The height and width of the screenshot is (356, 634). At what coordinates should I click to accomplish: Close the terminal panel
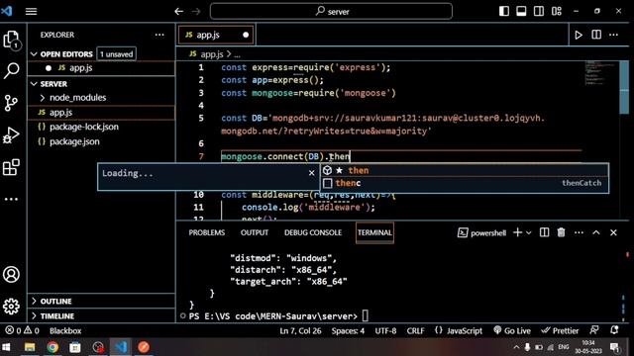(613, 232)
